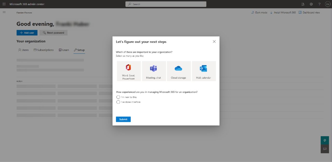Switch to the Users tab
The height and width of the screenshot is (162, 332).
(x=23, y=50)
